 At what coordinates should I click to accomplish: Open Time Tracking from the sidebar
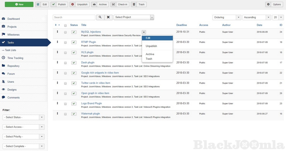(x=15, y=58)
